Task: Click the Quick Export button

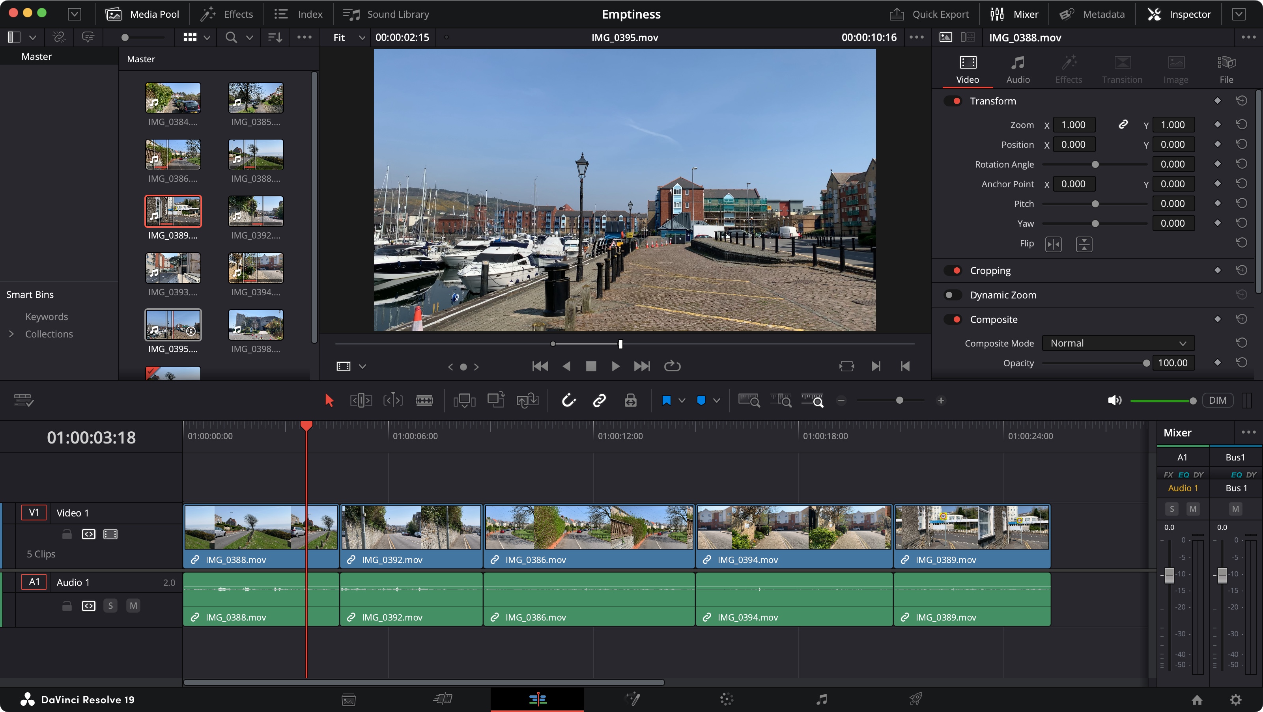Action: pyautogui.click(x=929, y=14)
